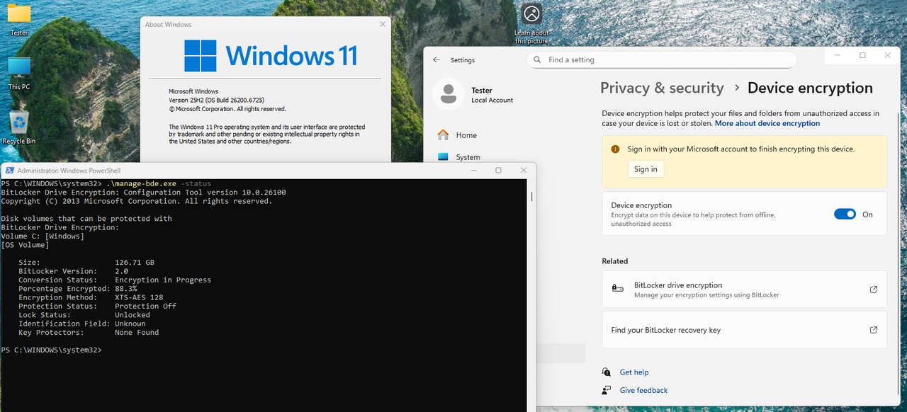Image resolution: width=907 pixels, height=412 pixels.
Task: Open More about device encryption link
Action: [767, 123]
